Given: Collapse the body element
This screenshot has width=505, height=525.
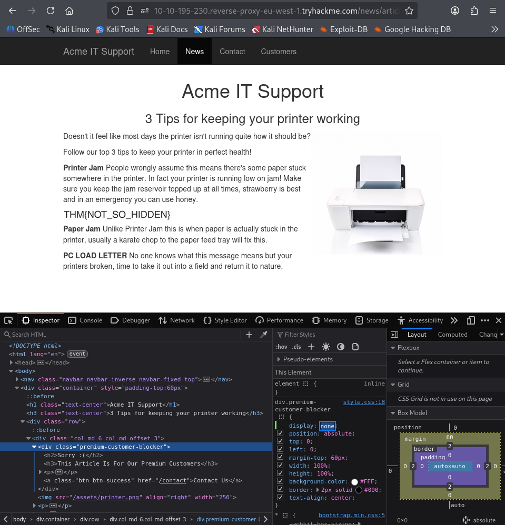Looking at the screenshot, I should click(x=12, y=371).
